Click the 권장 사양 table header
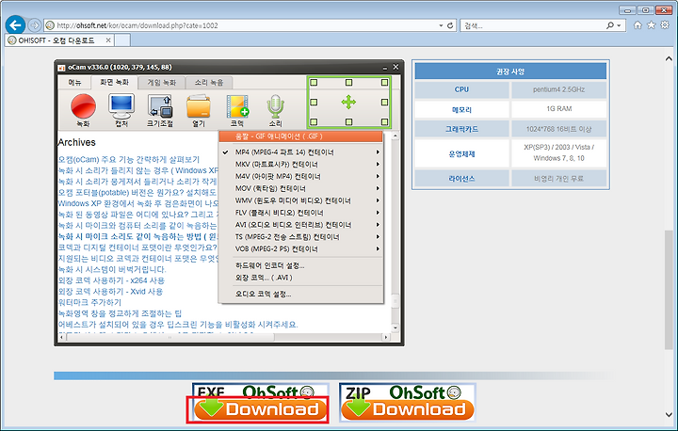The width and height of the screenshot is (678, 431). [x=510, y=72]
